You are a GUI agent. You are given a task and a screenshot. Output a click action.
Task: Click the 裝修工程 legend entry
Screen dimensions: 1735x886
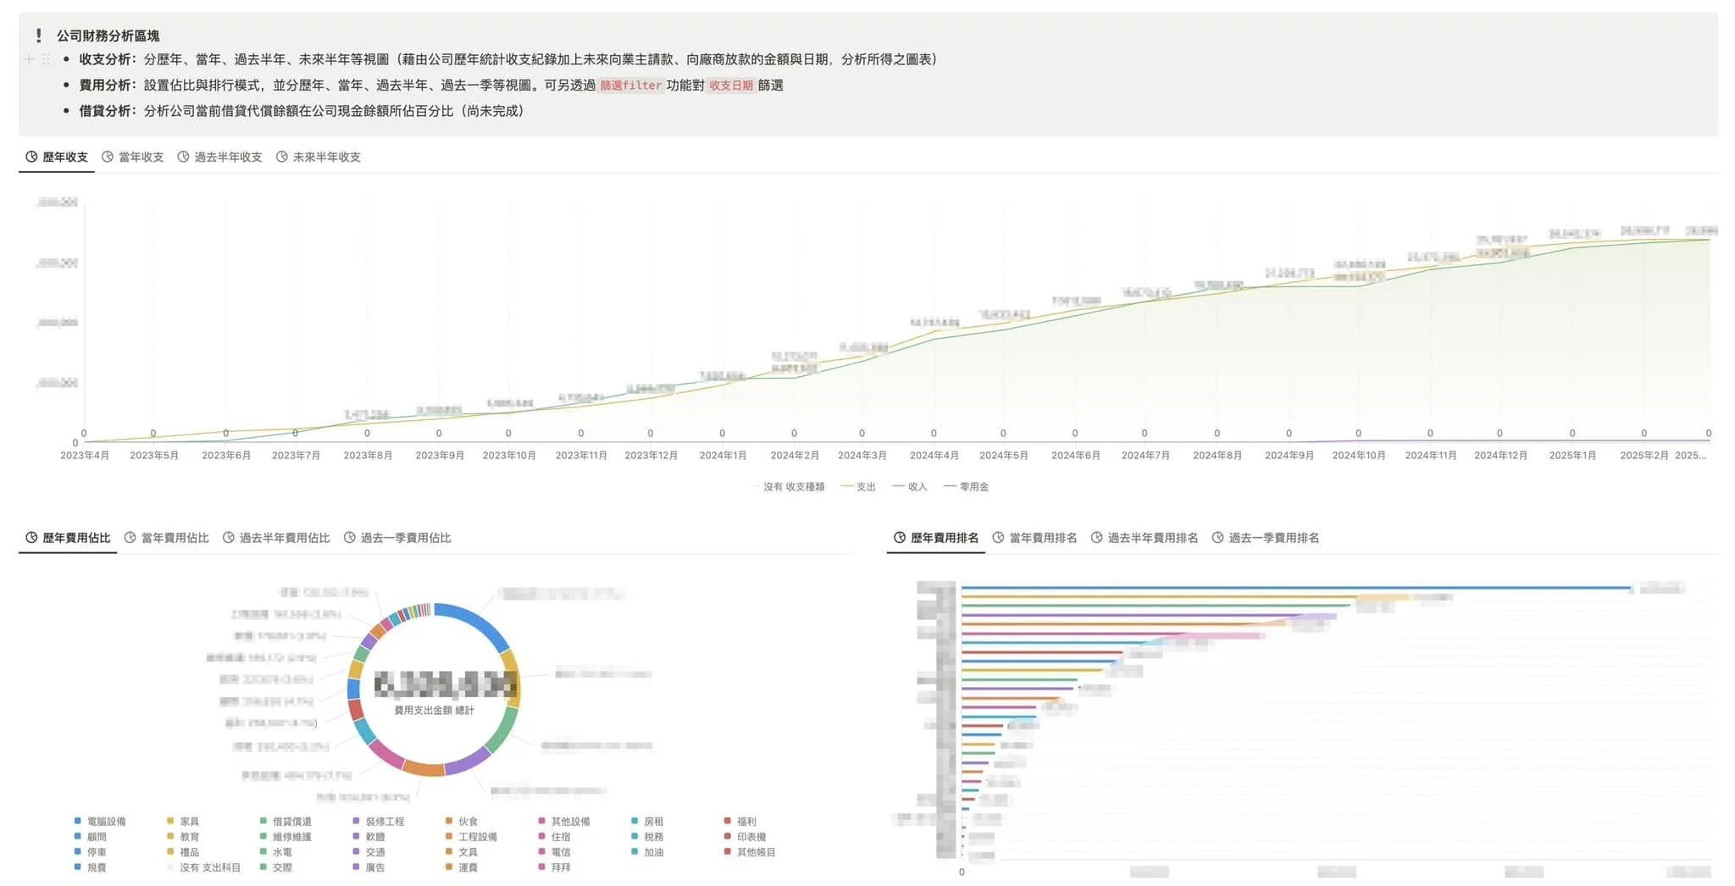pyautogui.click(x=379, y=822)
